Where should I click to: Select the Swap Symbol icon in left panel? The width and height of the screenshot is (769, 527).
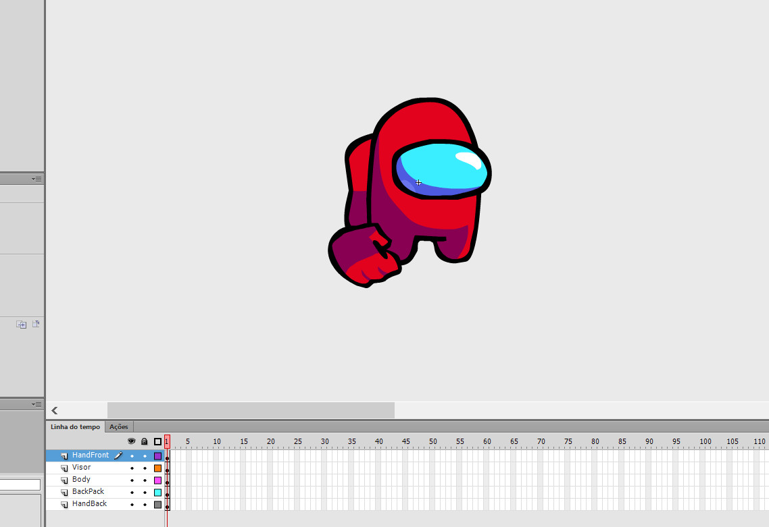tap(21, 324)
